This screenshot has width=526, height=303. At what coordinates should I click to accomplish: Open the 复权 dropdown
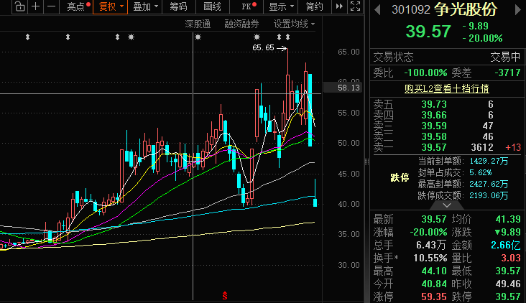111,6
